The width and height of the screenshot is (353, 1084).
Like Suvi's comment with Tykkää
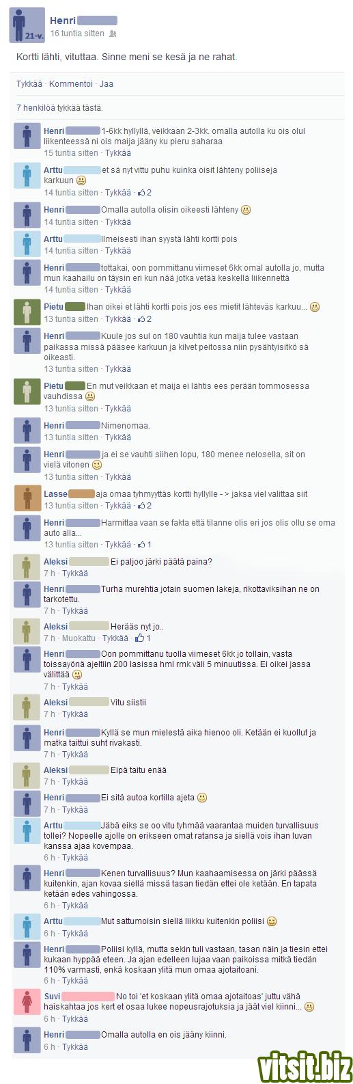75,1019
